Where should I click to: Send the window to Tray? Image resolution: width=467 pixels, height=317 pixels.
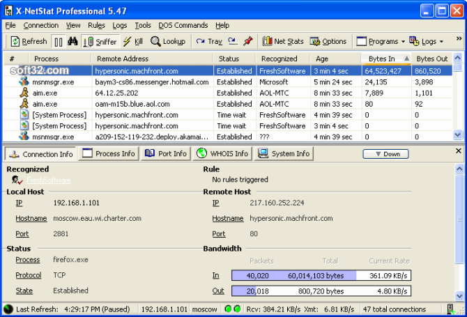coord(209,41)
